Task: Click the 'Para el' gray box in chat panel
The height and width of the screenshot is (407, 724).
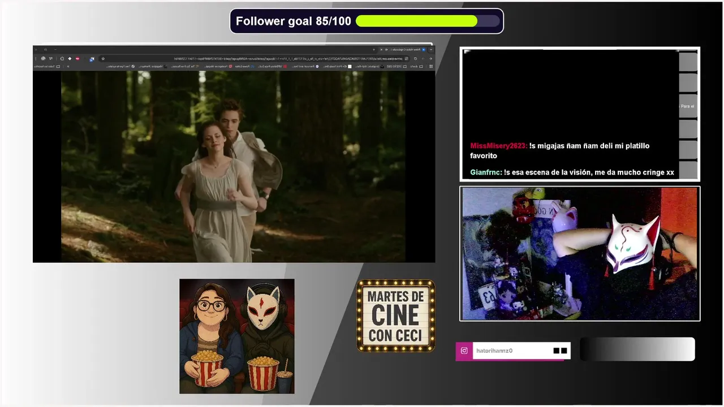Action: coord(688,106)
